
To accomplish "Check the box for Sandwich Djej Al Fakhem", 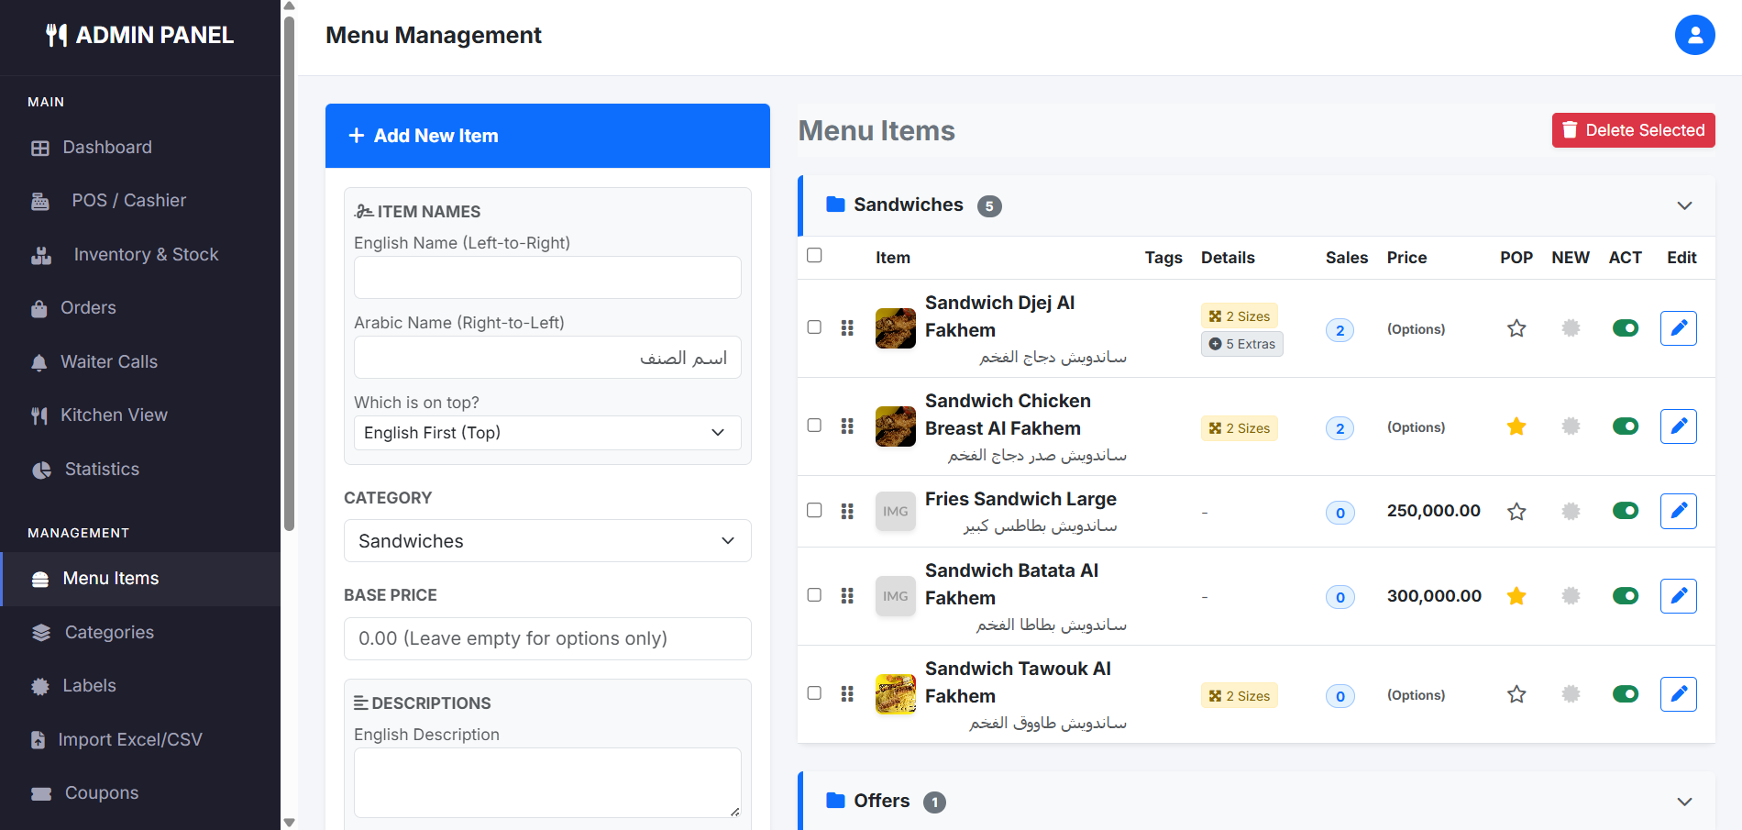I will coord(814,327).
